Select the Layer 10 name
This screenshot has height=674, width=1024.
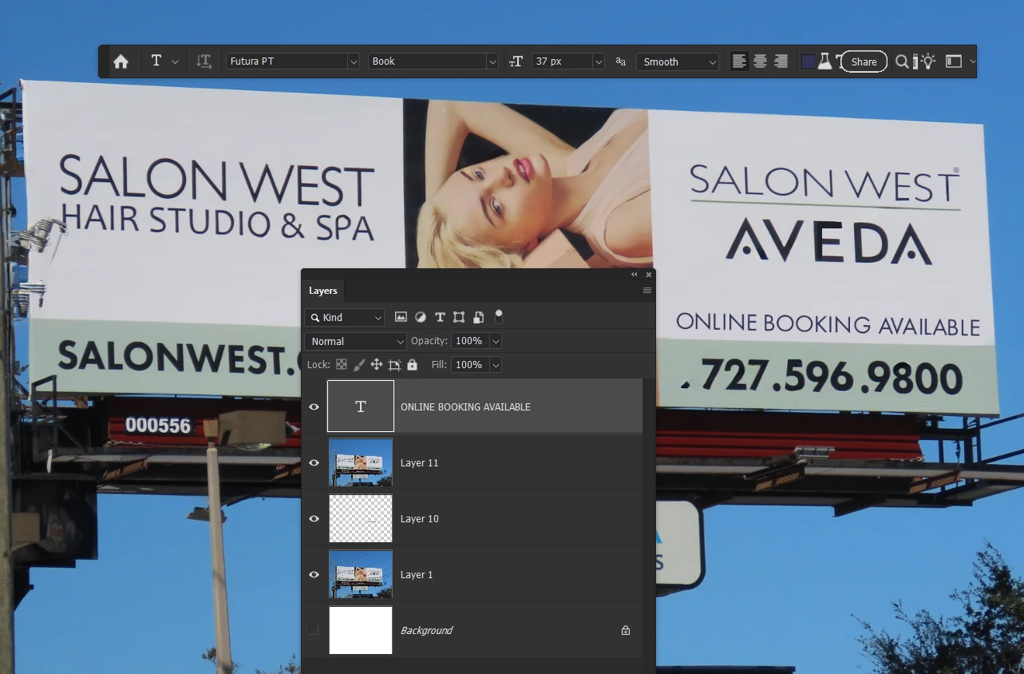(419, 519)
